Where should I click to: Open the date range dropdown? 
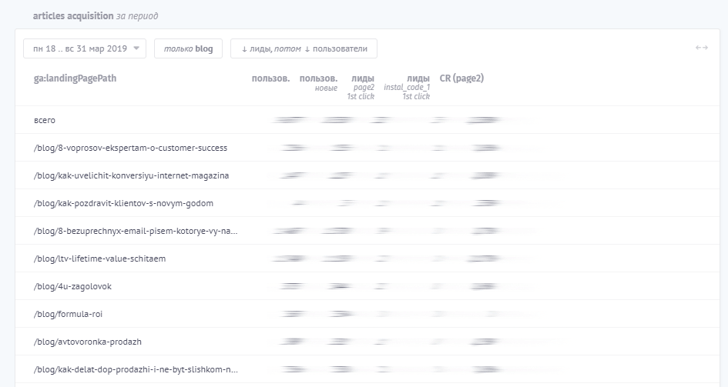pos(84,48)
